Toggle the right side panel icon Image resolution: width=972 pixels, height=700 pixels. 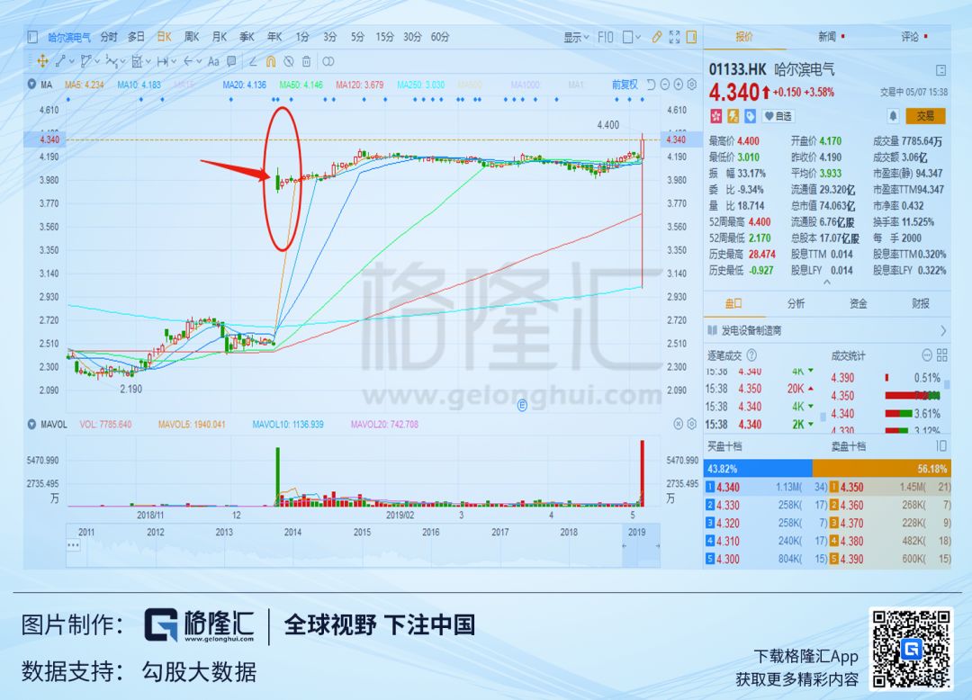pyautogui.click(x=691, y=37)
